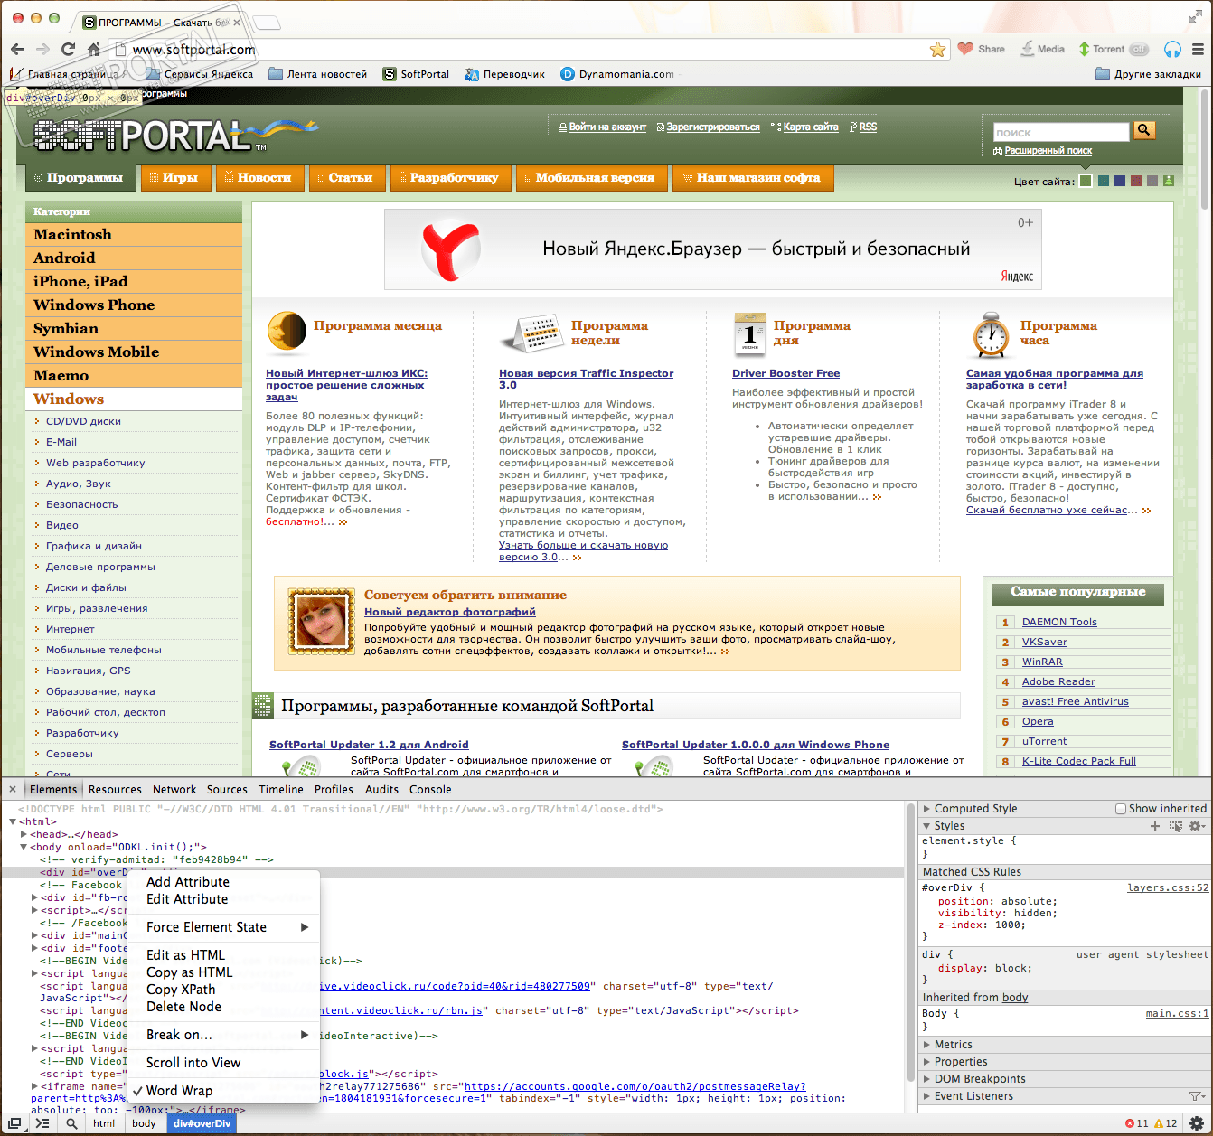Toggle the Torrent off switch
The image size is (1213, 1136).
tap(1139, 49)
